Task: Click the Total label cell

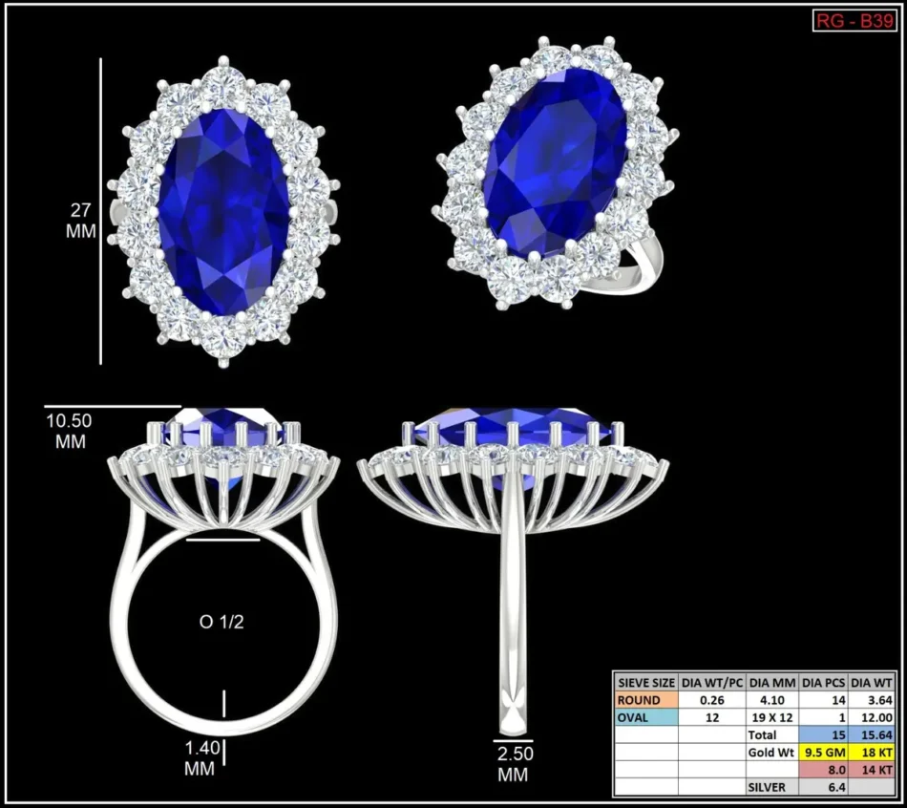Action: coord(772,734)
